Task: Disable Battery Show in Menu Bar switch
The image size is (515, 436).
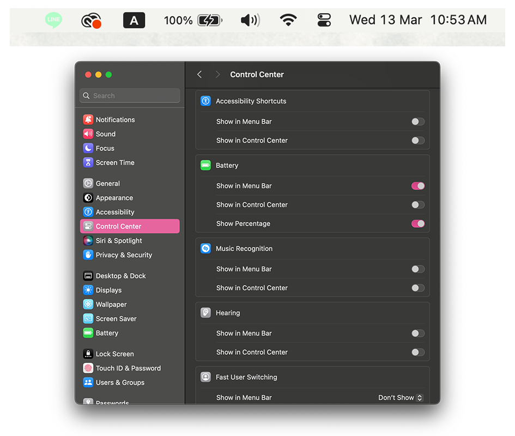Action: (418, 186)
